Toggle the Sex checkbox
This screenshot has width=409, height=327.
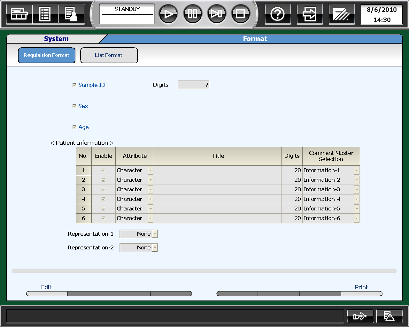(74, 106)
